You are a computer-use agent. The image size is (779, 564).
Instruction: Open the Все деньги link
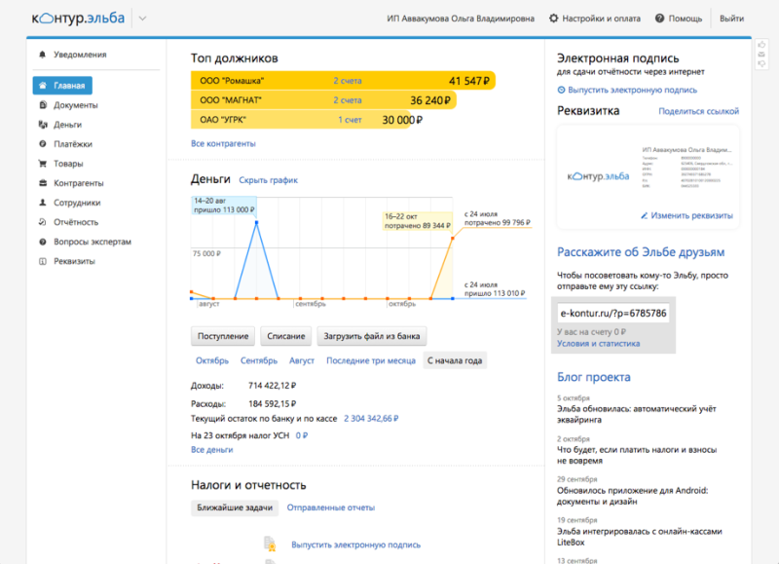(x=211, y=450)
